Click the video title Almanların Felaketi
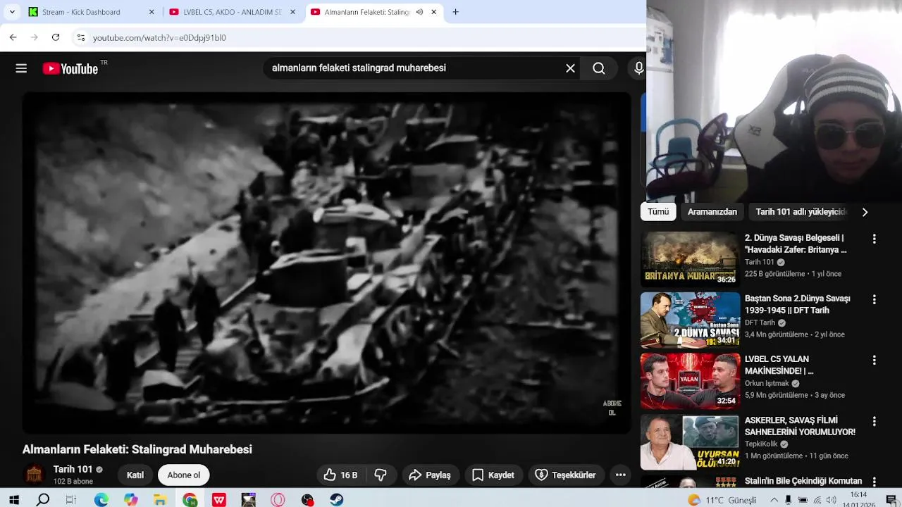The image size is (902, 507). [x=137, y=449]
